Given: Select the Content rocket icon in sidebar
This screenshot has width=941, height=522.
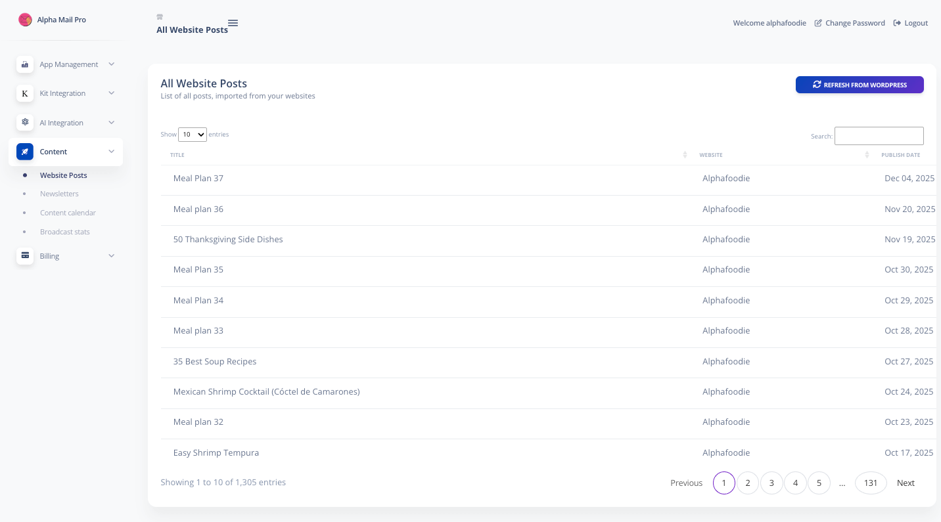Looking at the screenshot, I should pos(25,152).
